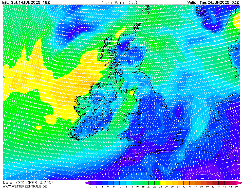Select the legend swatch between 14 and 16

click(134, 183)
